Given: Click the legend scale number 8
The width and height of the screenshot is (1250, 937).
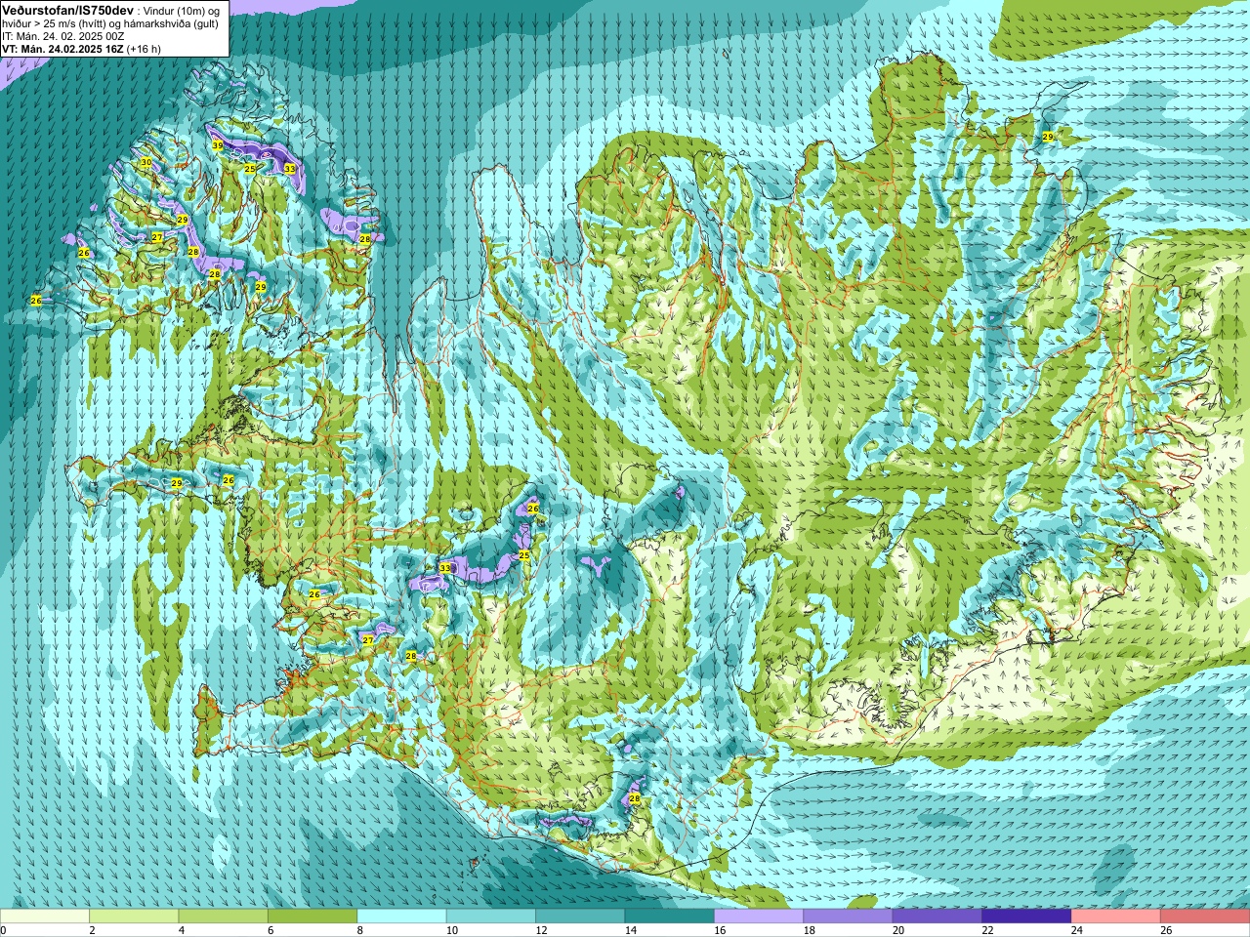Looking at the screenshot, I should tap(360, 930).
